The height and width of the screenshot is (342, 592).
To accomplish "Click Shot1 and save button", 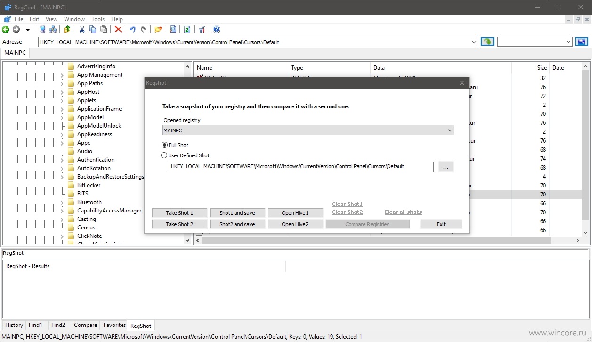I will tap(237, 213).
